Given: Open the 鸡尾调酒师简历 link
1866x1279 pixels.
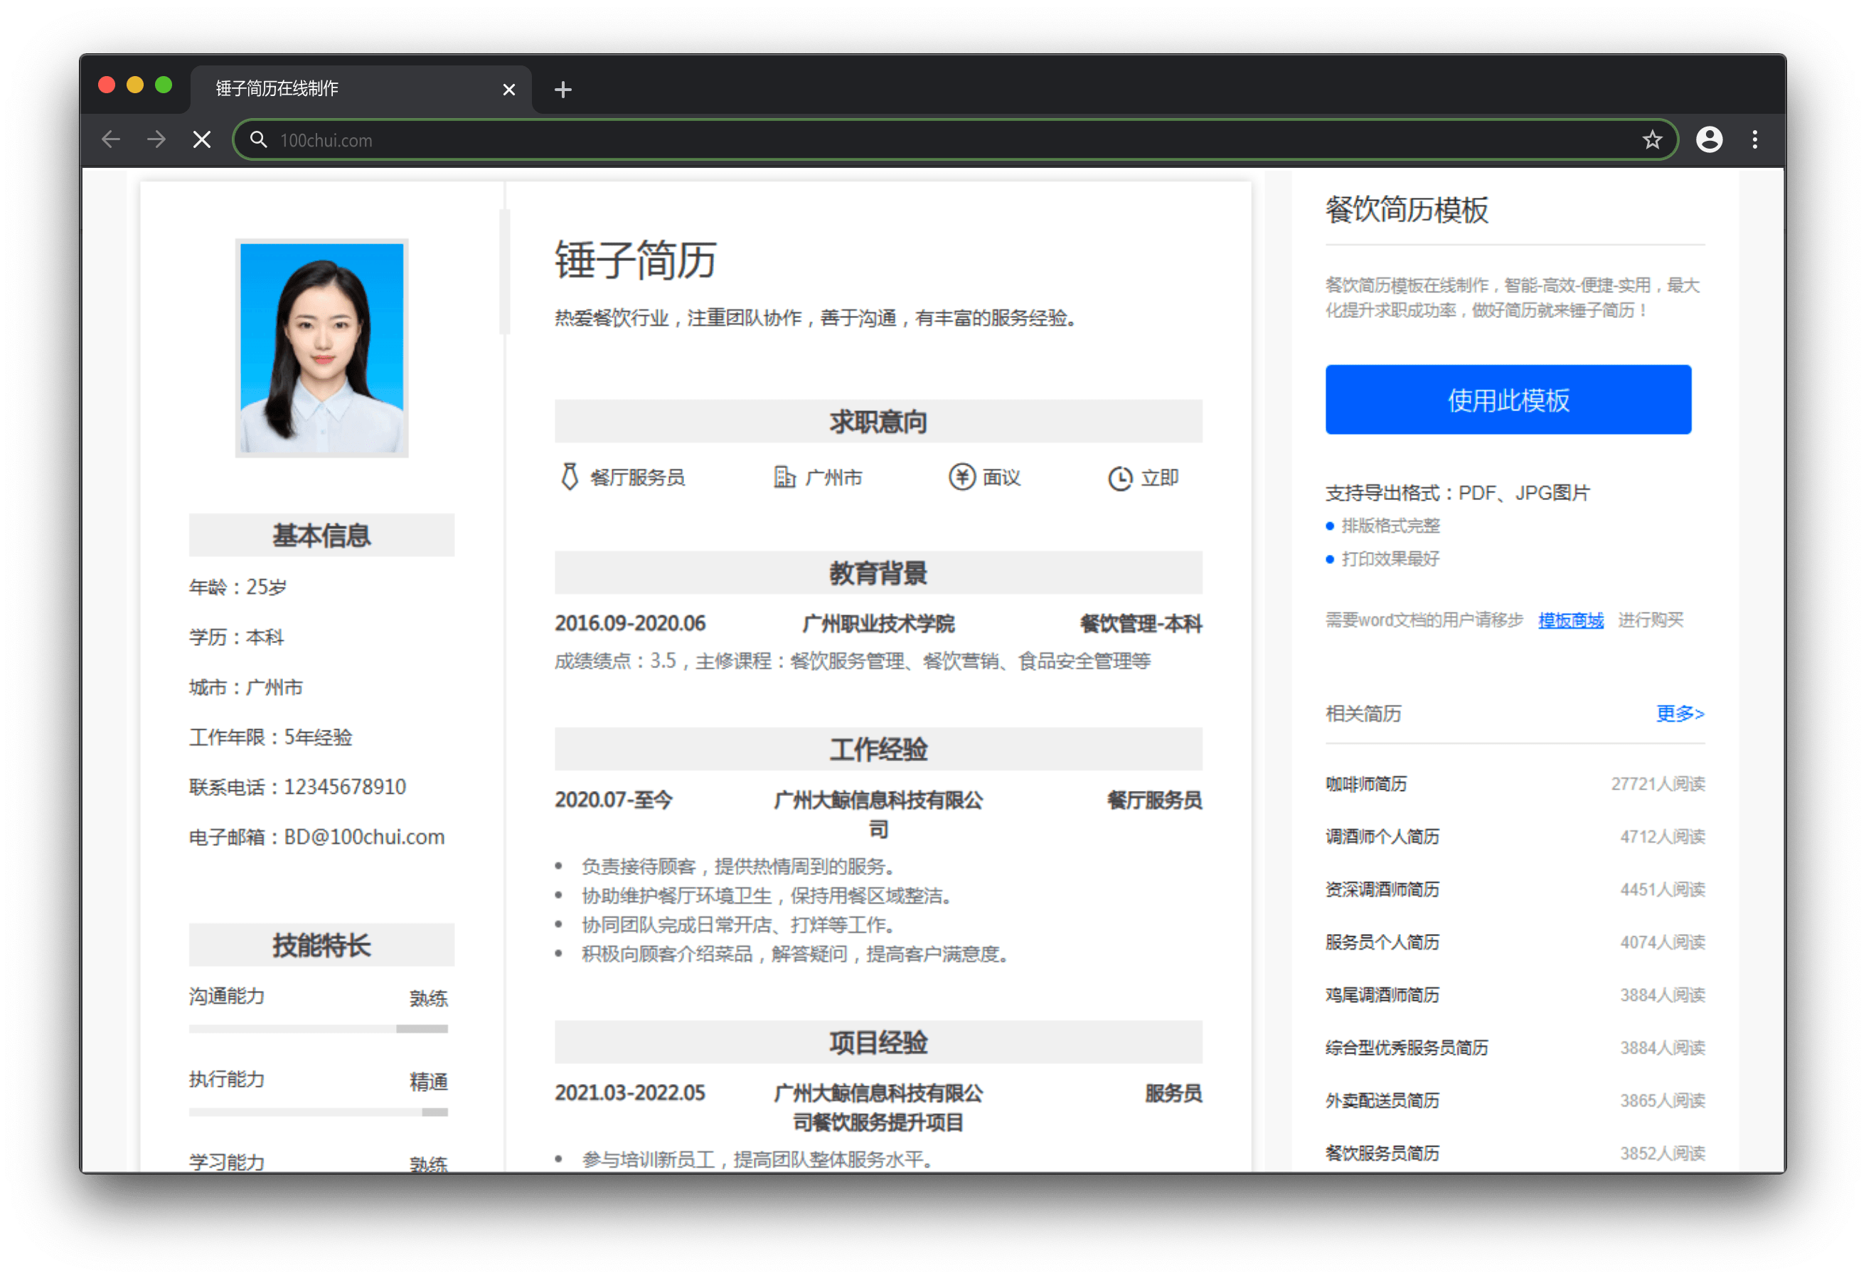Looking at the screenshot, I should [1381, 994].
